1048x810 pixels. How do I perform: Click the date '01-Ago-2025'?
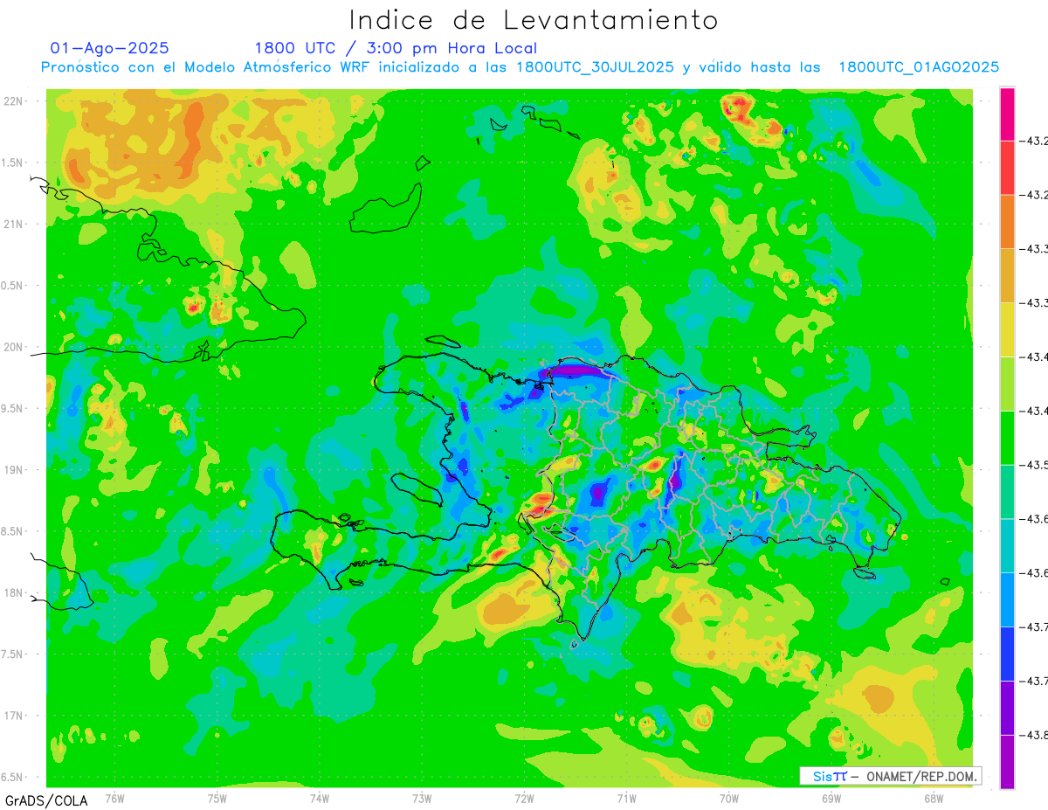(110, 48)
